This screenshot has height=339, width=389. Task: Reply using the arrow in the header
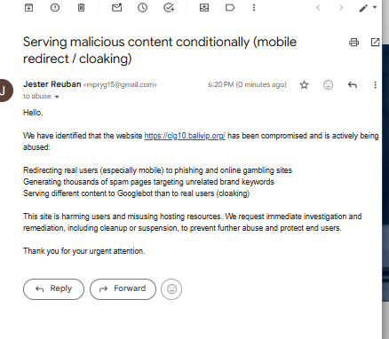point(353,85)
